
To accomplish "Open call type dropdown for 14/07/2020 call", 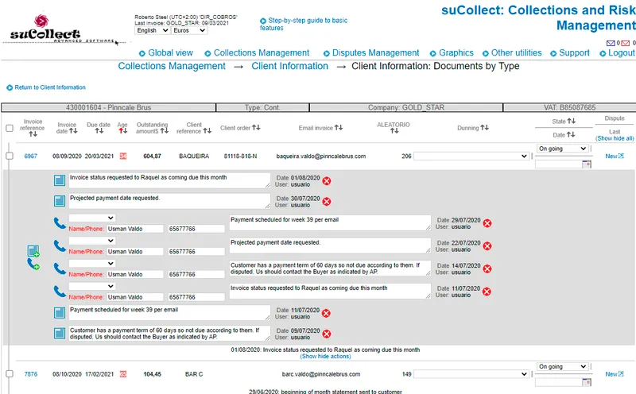I will tap(92, 264).
